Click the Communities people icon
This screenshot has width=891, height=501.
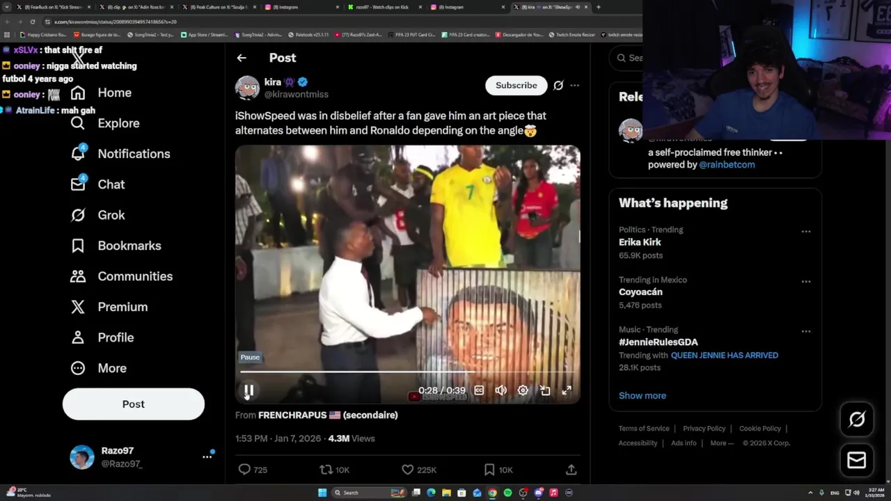pyautogui.click(x=78, y=276)
